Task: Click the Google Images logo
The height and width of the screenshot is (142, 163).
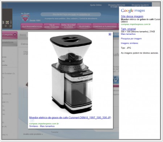Action: click(x=133, y=11)
